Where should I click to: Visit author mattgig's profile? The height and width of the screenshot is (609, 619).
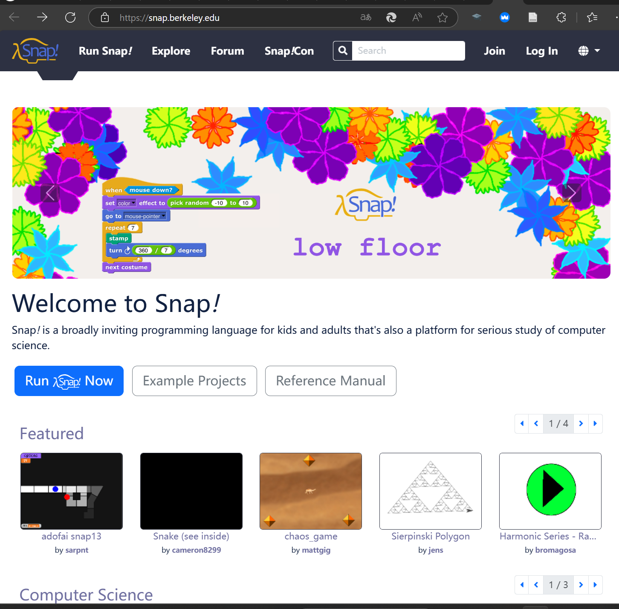316,550
